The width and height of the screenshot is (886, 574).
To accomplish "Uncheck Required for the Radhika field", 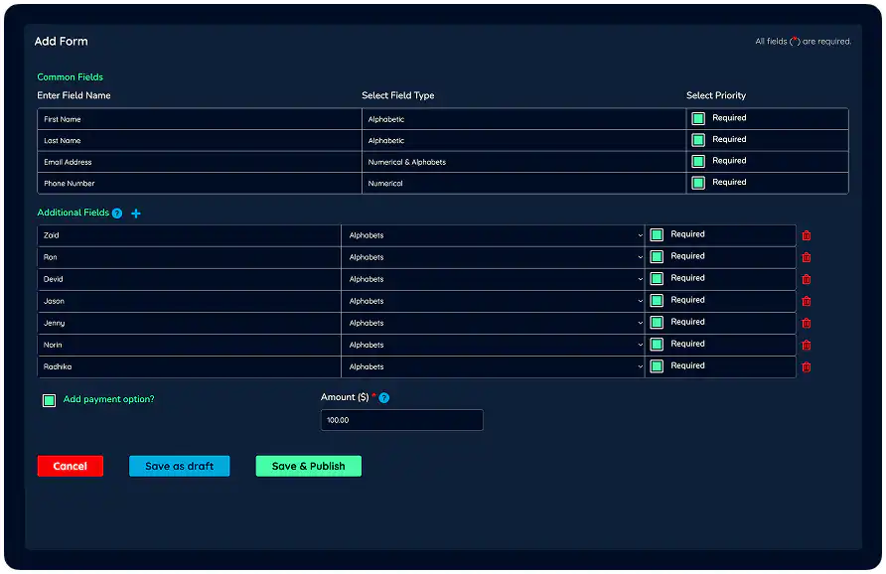I will (657, 365).
